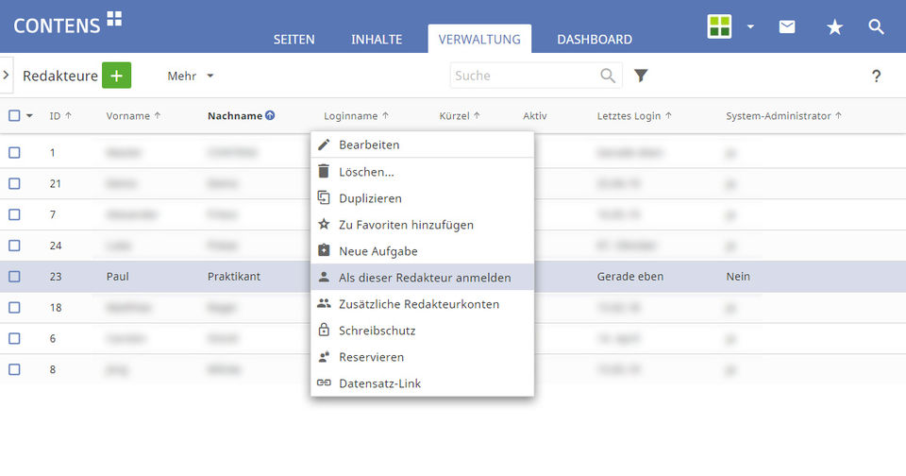Sort by the System-Administrator column header

783,115
